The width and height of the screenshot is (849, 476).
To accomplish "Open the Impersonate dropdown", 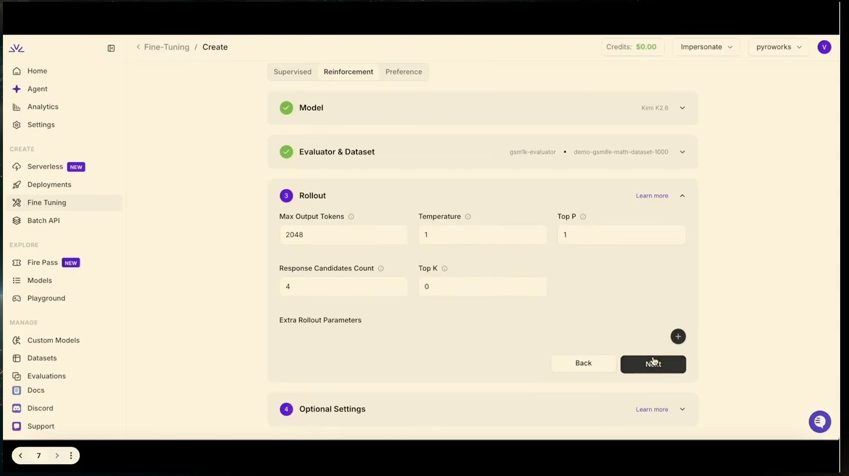I will 706,47.
